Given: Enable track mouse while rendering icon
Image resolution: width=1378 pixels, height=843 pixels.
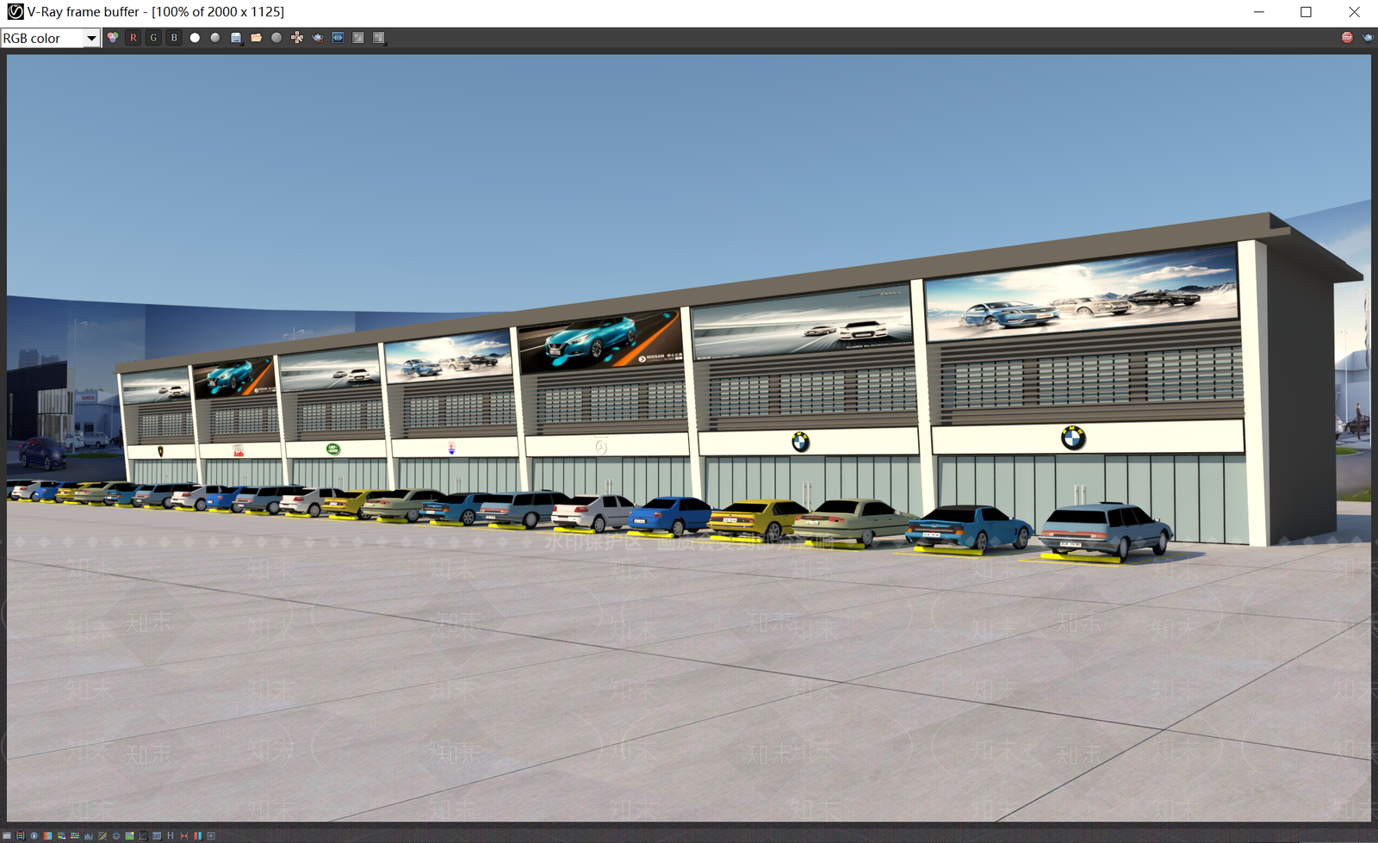Looking at the screenshot, I should tap(297, 38).
